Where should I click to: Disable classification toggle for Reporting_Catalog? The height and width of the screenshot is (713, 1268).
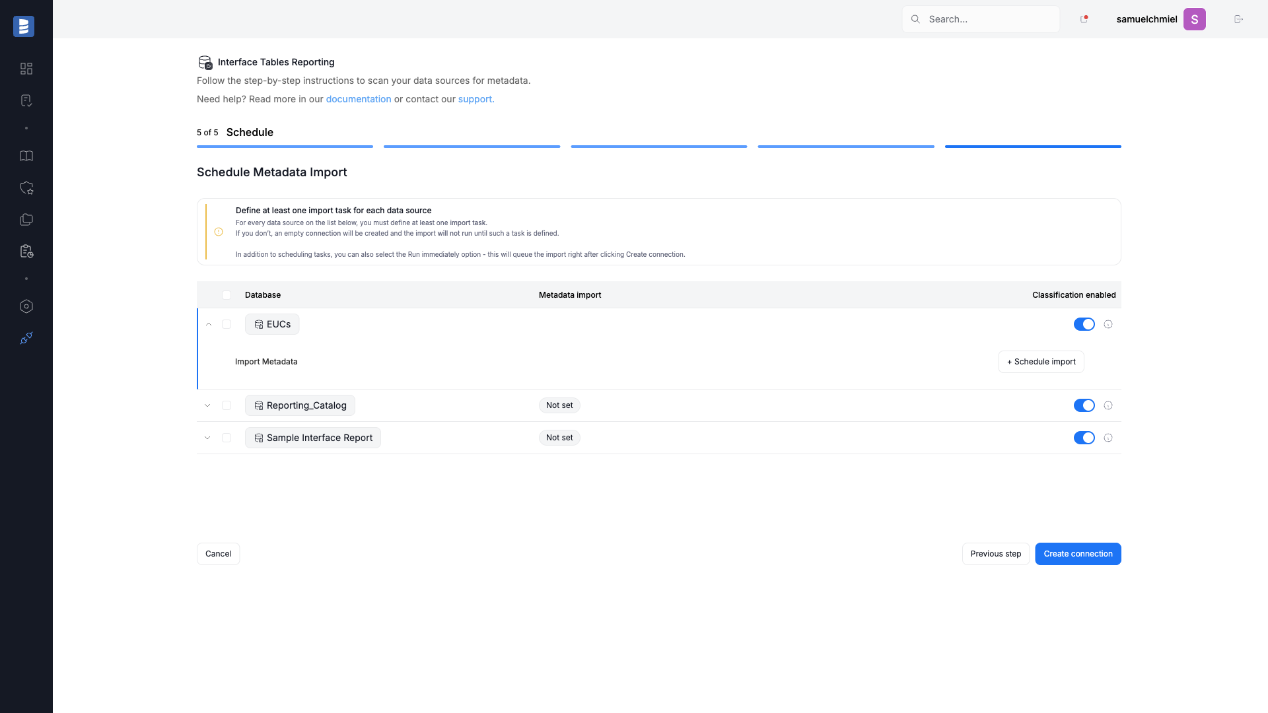(1084, 405)
